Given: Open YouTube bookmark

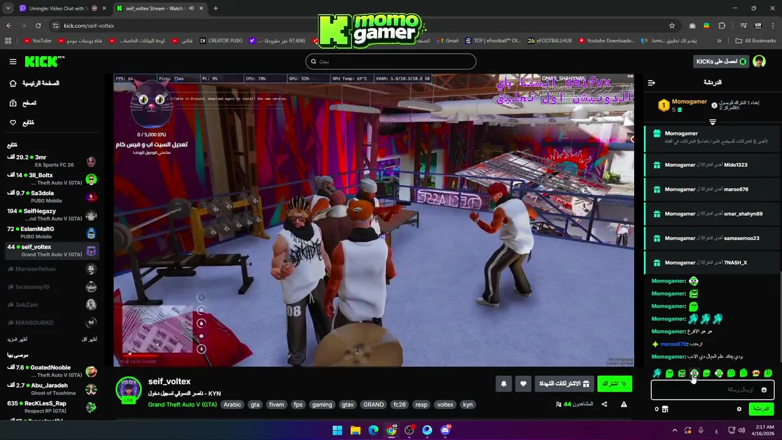Looking at the screenshot, I should click(38, 41).
